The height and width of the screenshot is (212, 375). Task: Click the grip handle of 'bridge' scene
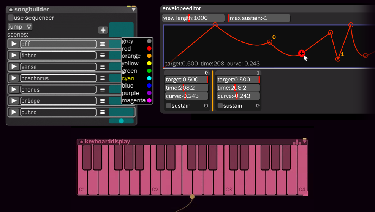[x=103, y=101]
